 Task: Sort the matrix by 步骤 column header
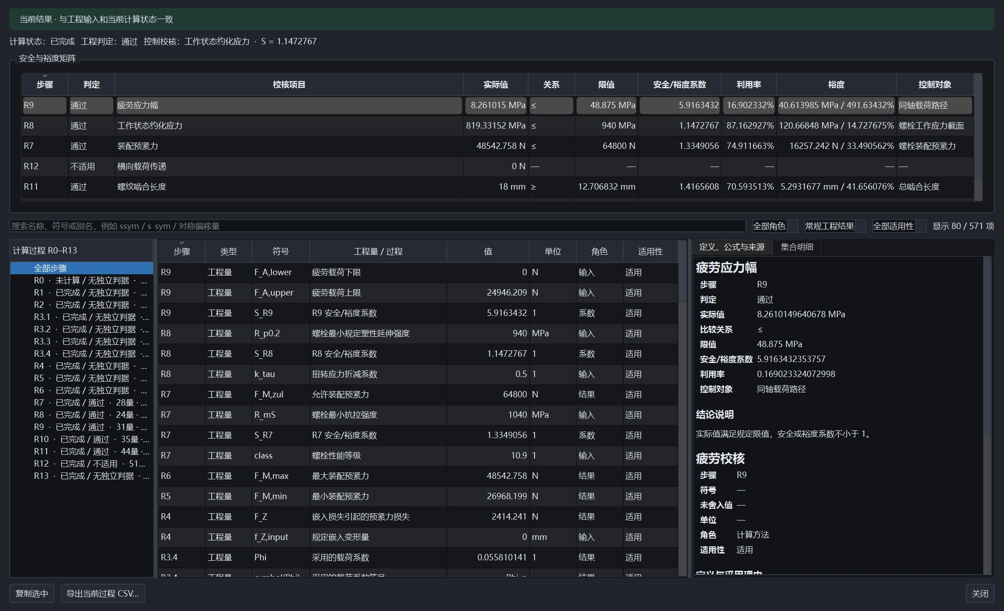point(45,85)
